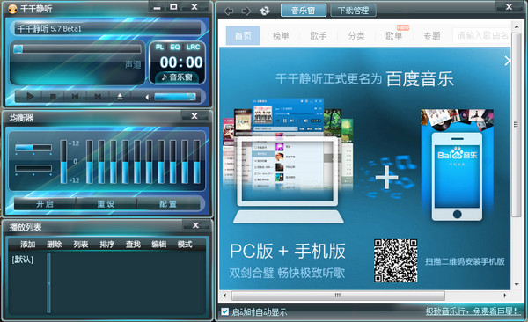Viewport: 528px width, 322px height.
Task: Click the equalizer preamp bar
Action: click(63, 162)
